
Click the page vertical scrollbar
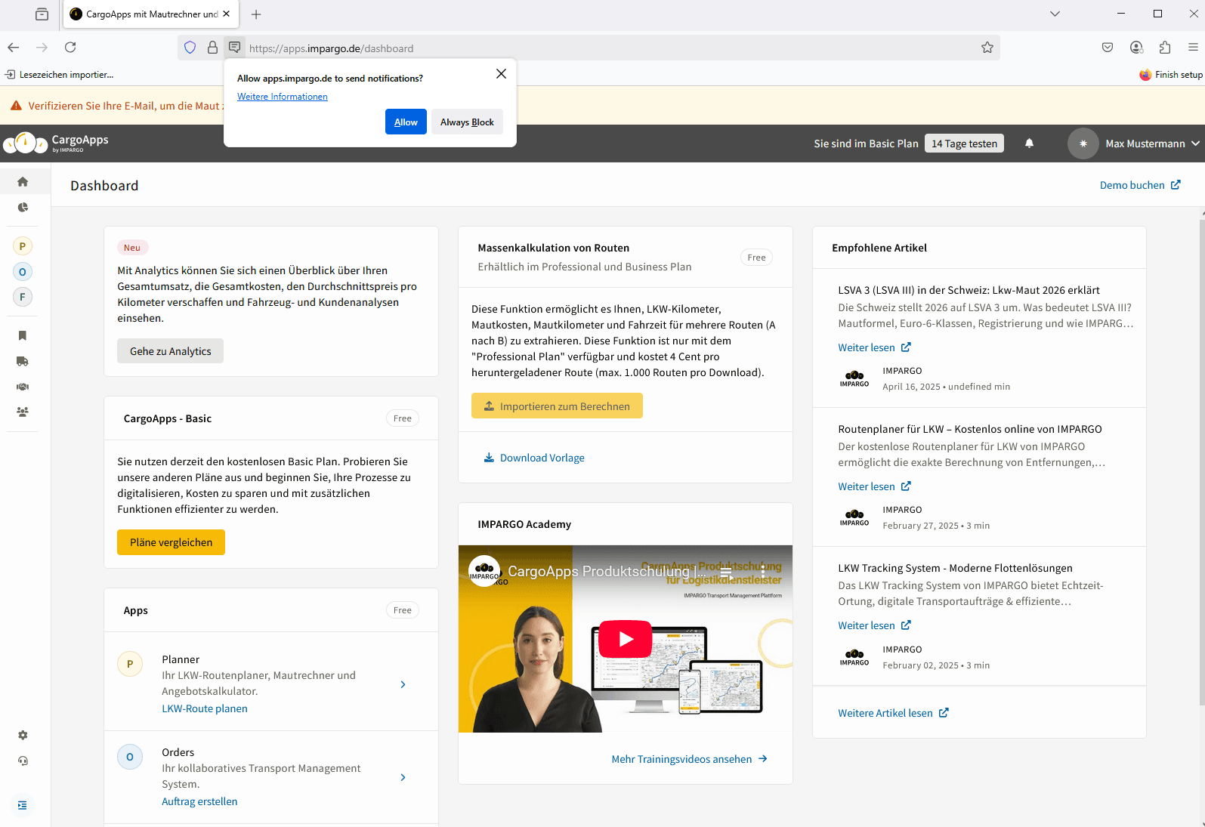point(1201,461)
